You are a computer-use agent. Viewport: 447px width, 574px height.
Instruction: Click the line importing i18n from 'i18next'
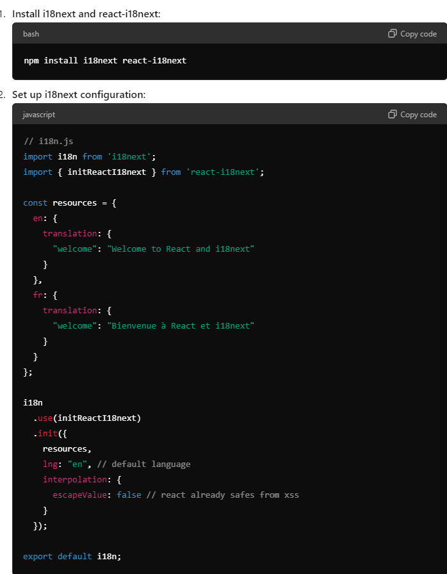pyautogui.click(x=89, y=157)
